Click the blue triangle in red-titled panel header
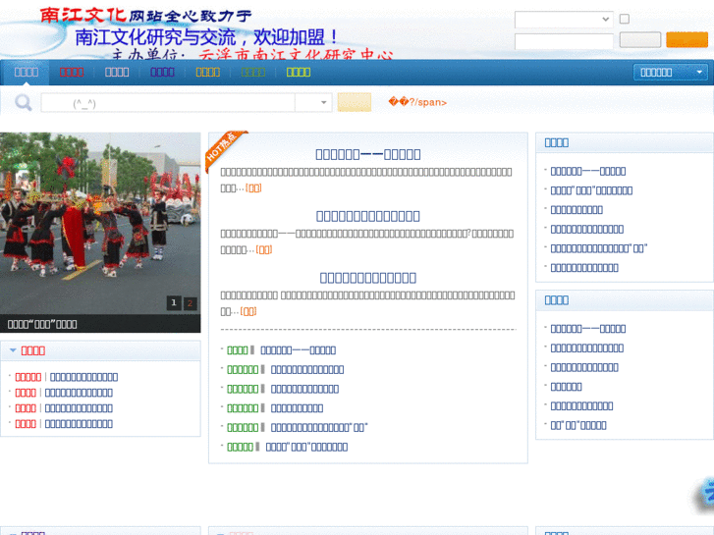This screenshot has height=535, width=714. 13,350
